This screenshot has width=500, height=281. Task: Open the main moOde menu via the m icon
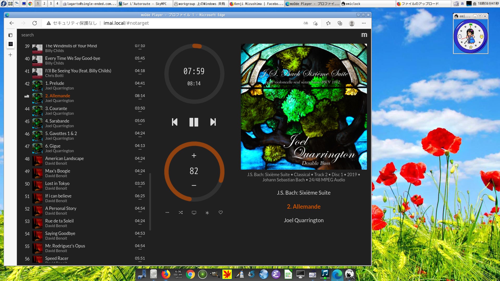click(364, 35)
